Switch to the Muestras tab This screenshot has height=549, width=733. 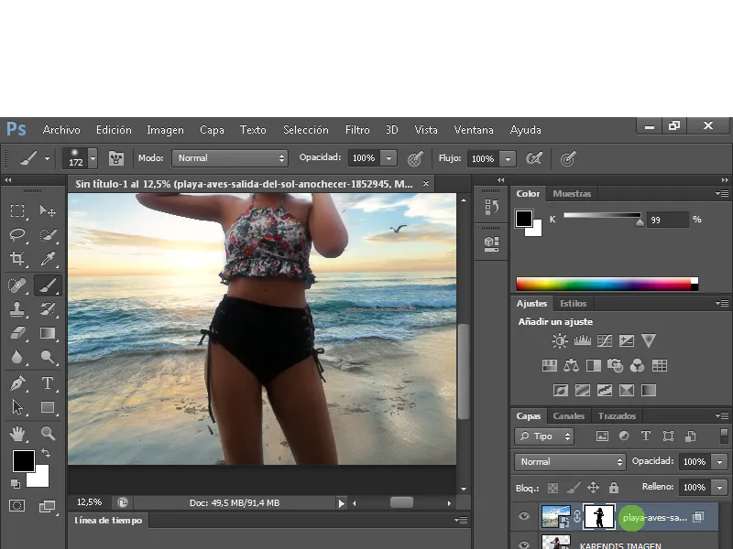(x=572, y=193)
